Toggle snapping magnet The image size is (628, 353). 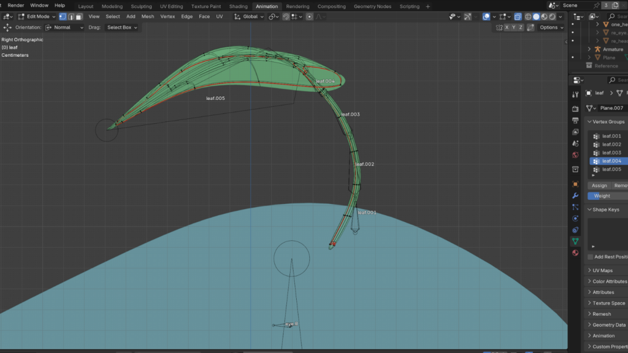pos(286,17)
